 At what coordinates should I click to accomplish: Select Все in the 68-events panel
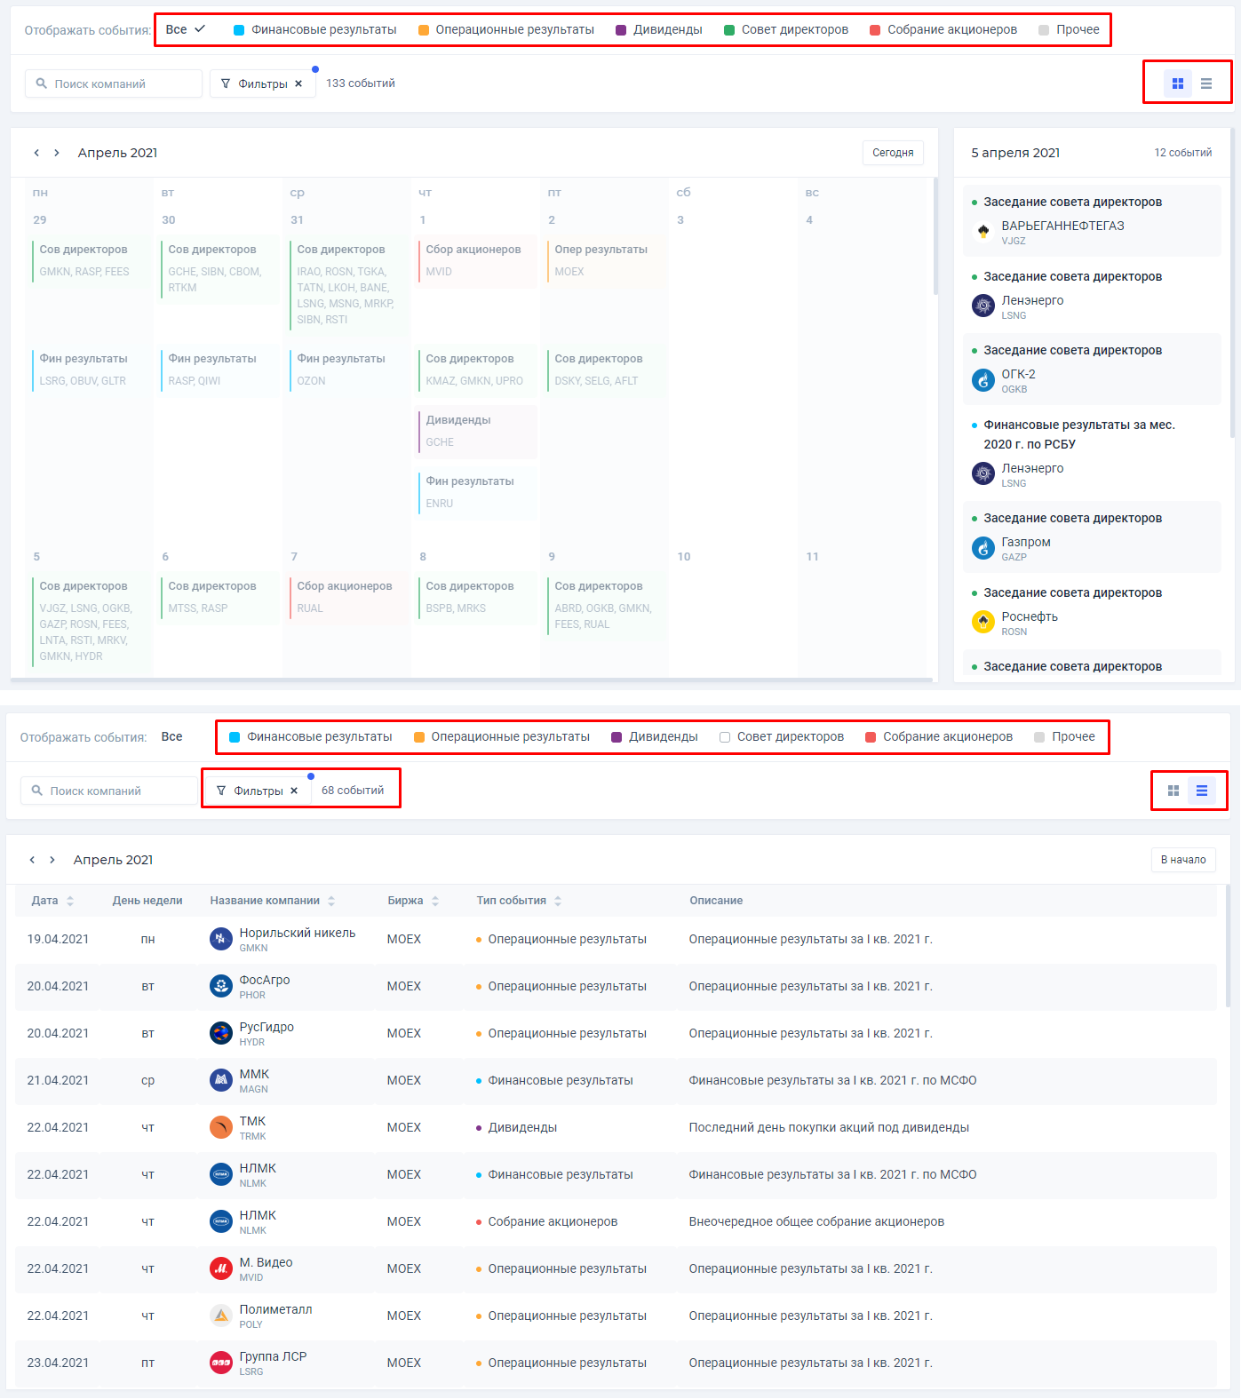[171, 736]
